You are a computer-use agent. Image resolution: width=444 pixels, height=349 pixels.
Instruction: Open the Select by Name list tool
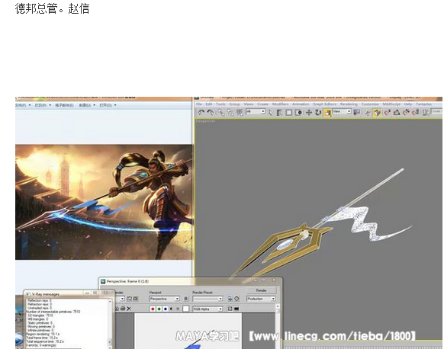(279, 113)
